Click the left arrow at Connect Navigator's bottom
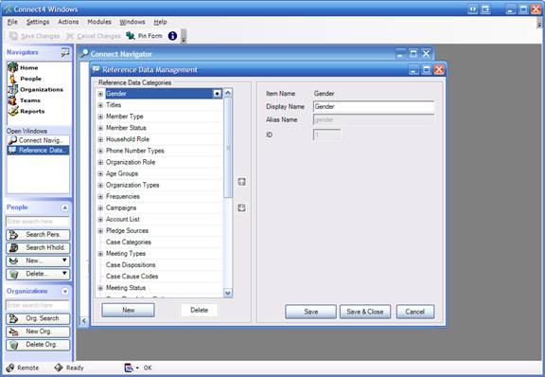The width and height of the screenshot is (545, 377). point(84,320)
